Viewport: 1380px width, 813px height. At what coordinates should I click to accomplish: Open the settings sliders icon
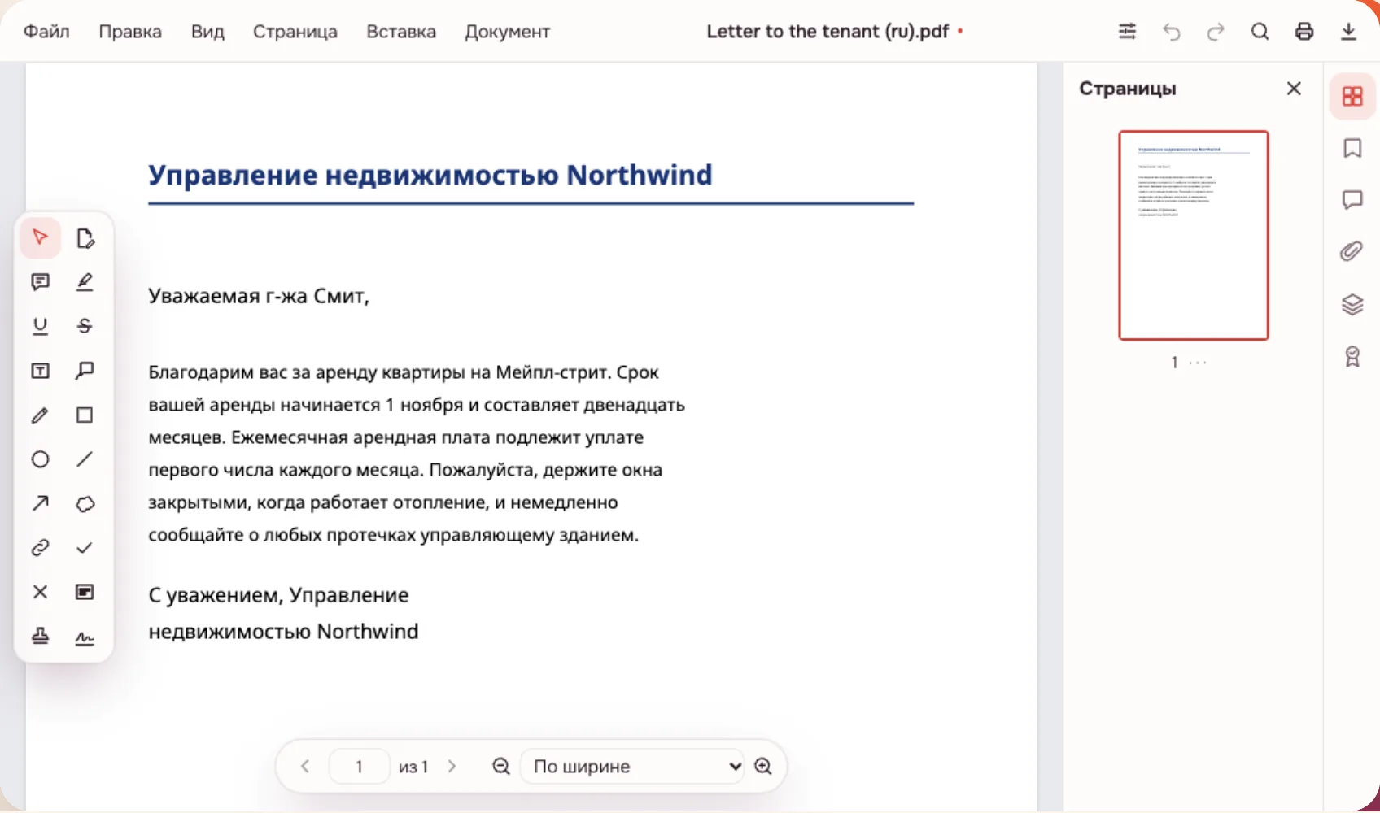pyautogui.click(x=1127, y=32)
